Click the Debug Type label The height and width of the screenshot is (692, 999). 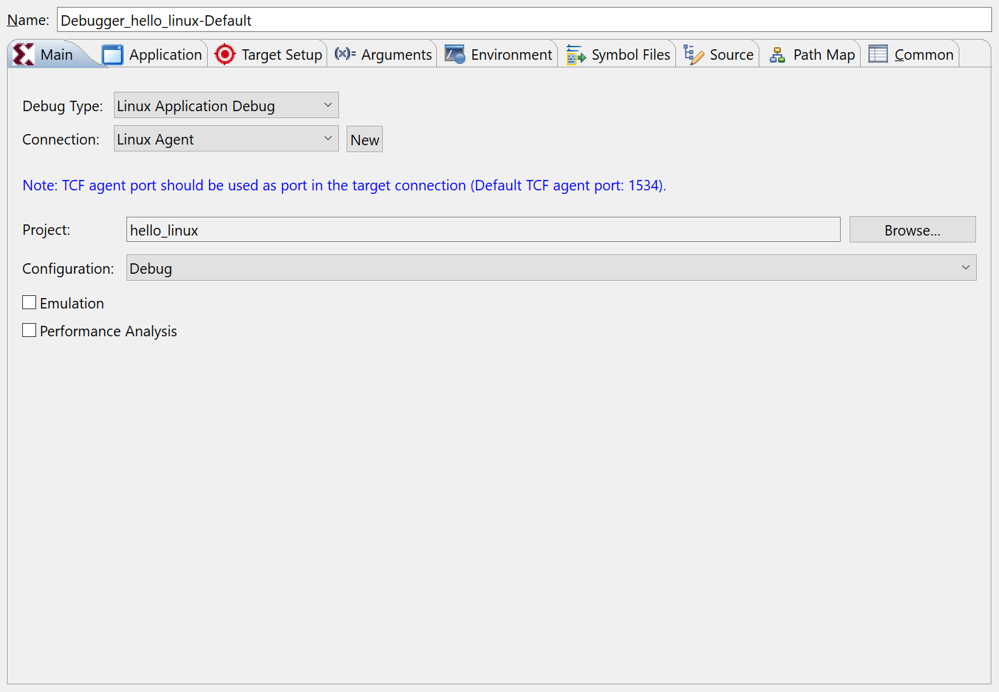point(63,106)
